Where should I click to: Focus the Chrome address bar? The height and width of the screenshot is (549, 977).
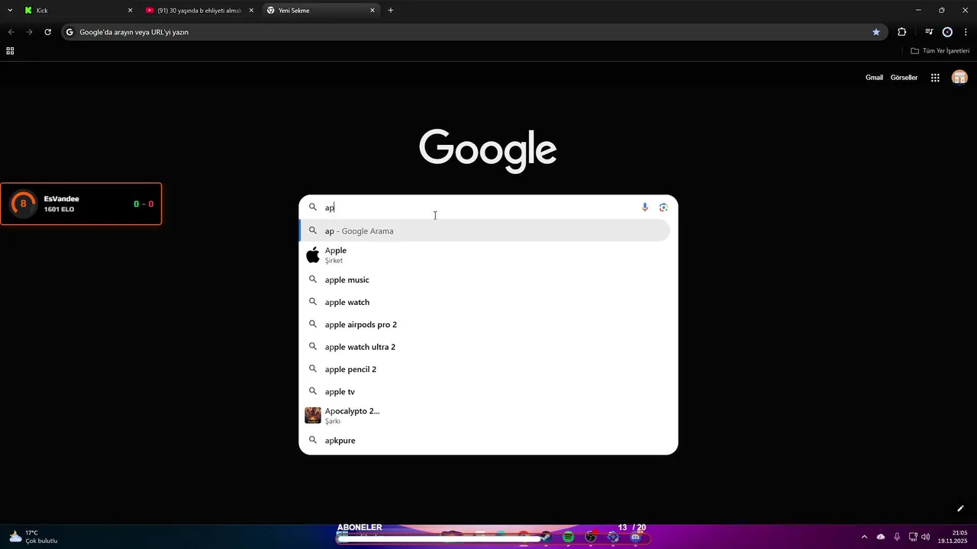(x=473, y=32)
